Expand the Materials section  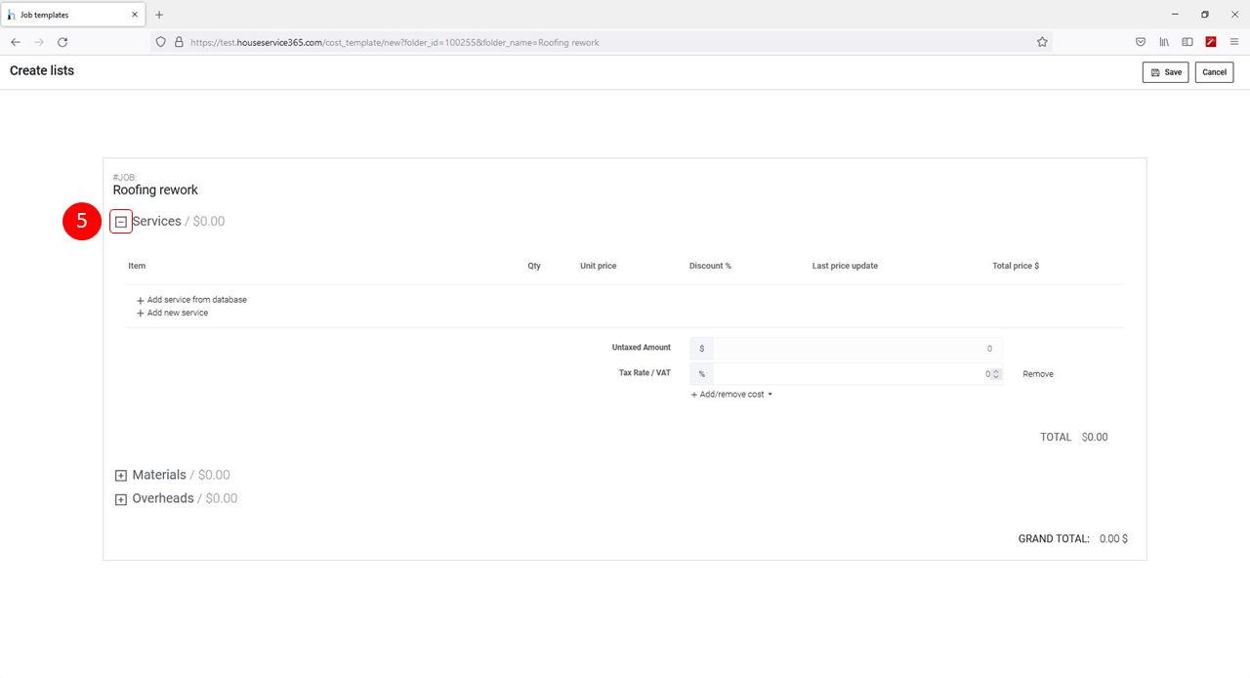(x=121, y=476)
